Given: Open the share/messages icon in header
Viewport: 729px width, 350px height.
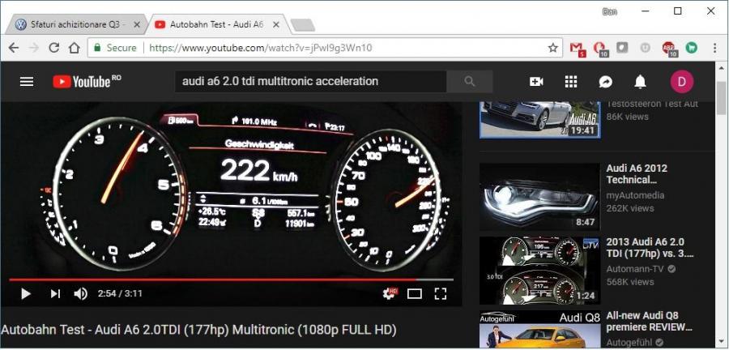Looking at the screenshot, I should (x=605, y=81).
